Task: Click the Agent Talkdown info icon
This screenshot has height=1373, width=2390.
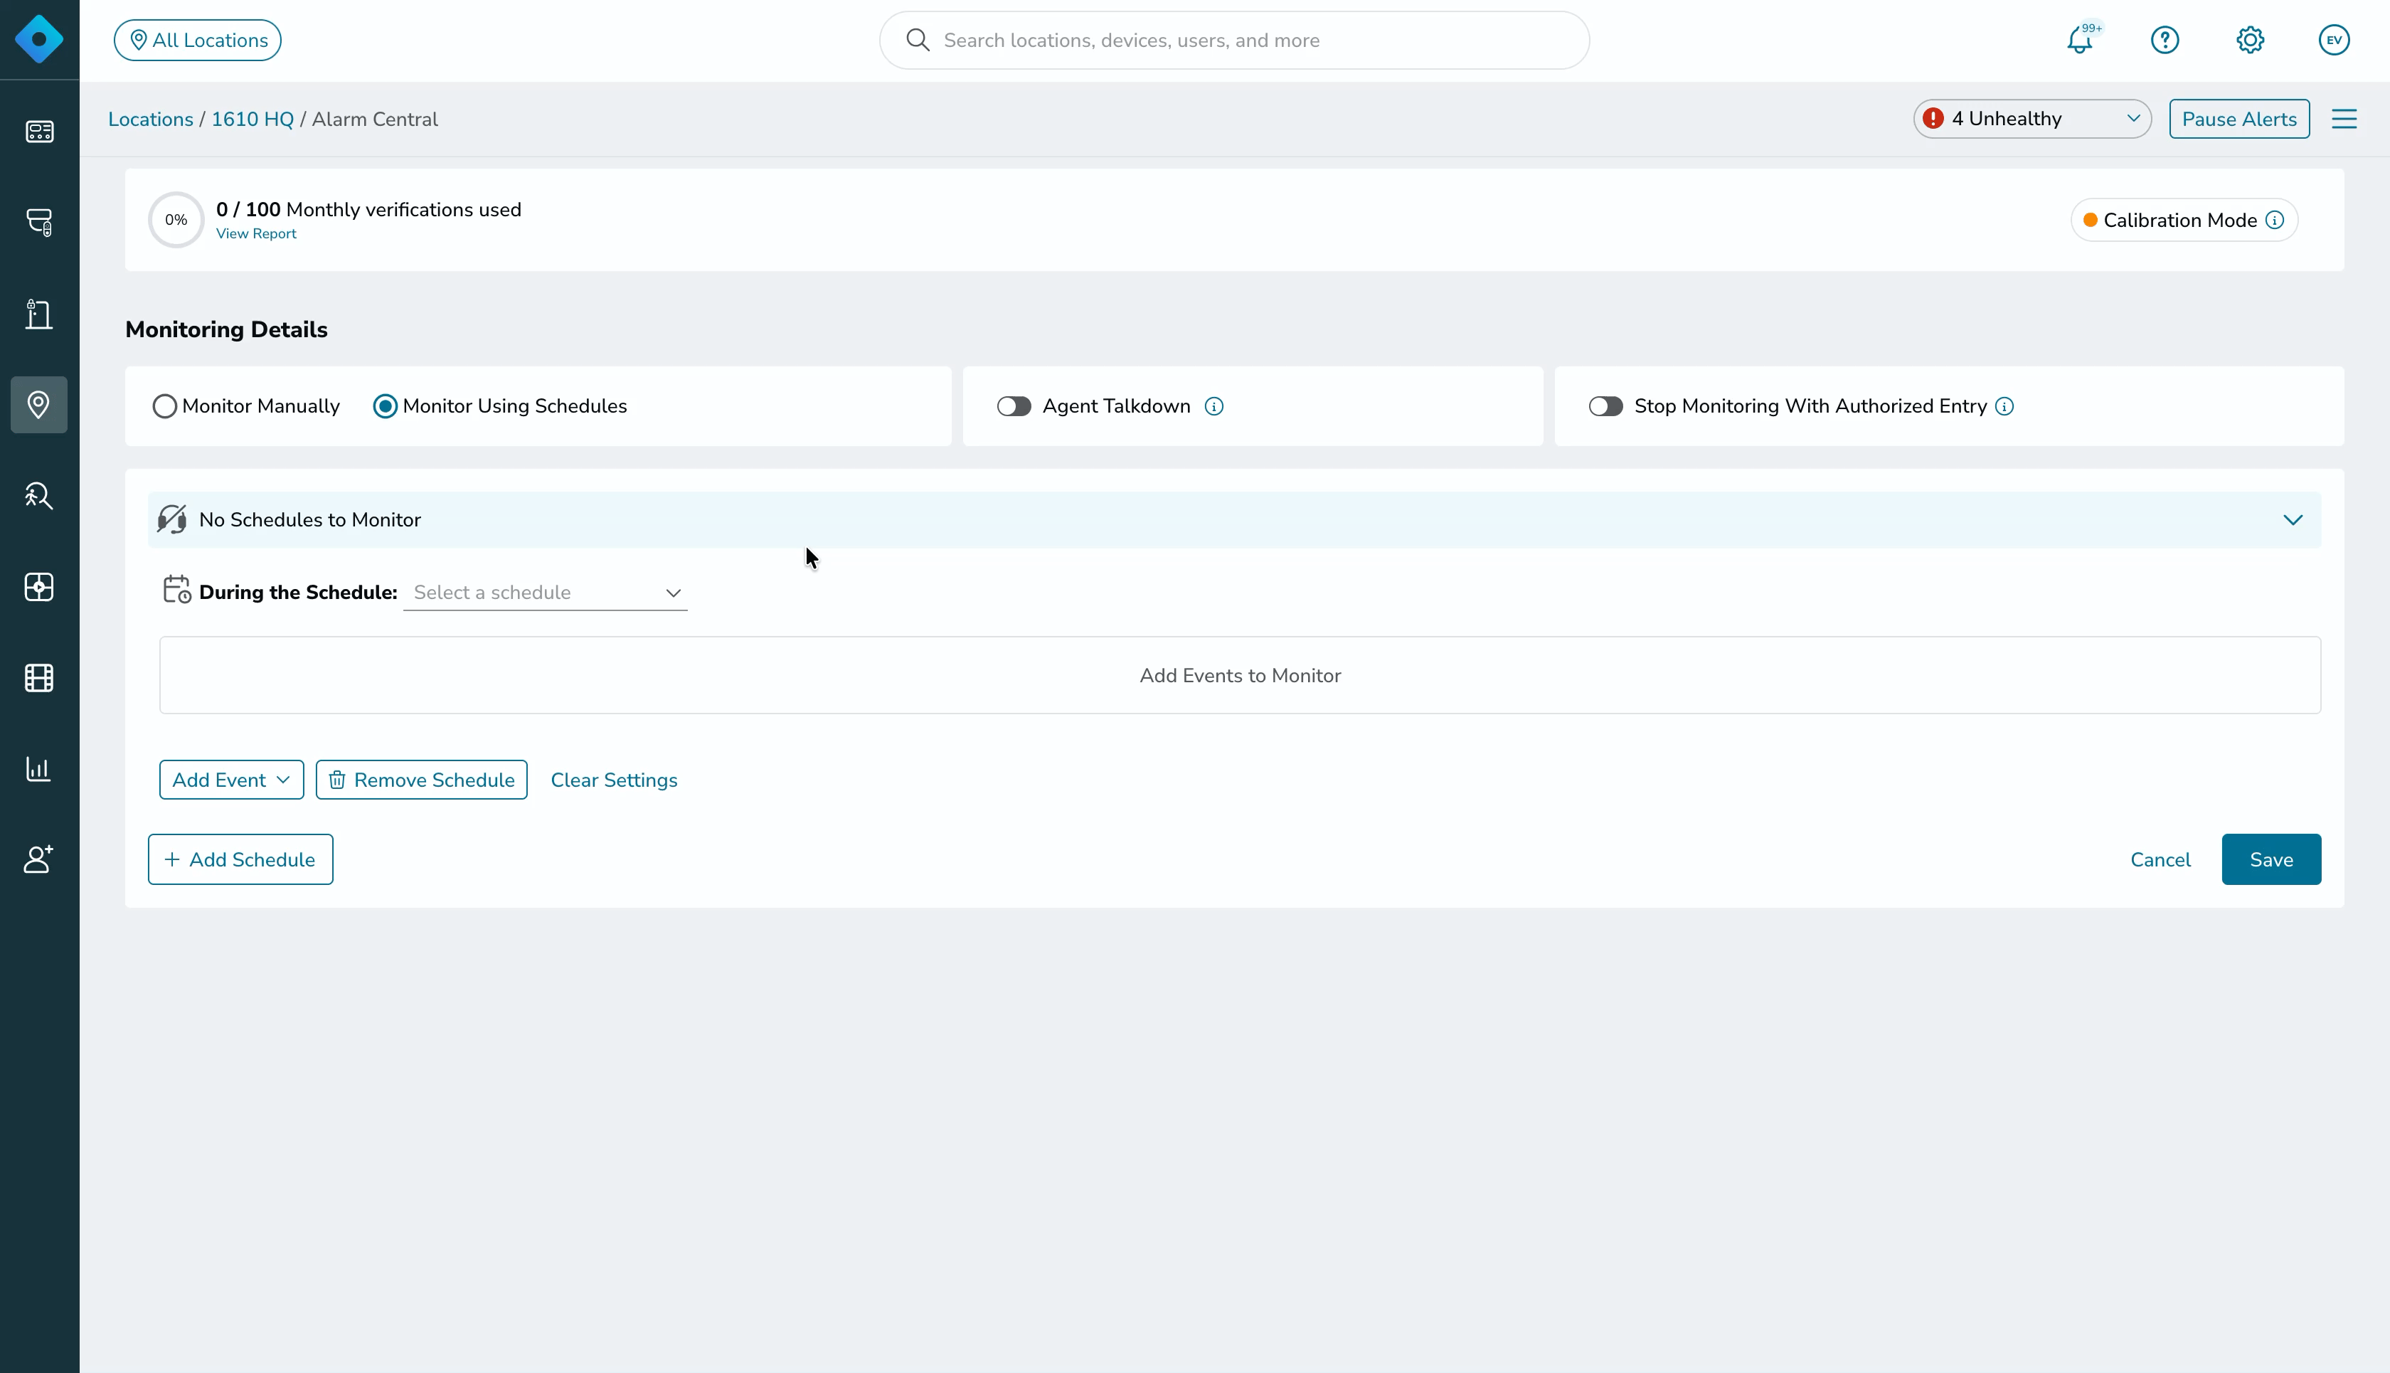Action: [x=1213, y=406]
